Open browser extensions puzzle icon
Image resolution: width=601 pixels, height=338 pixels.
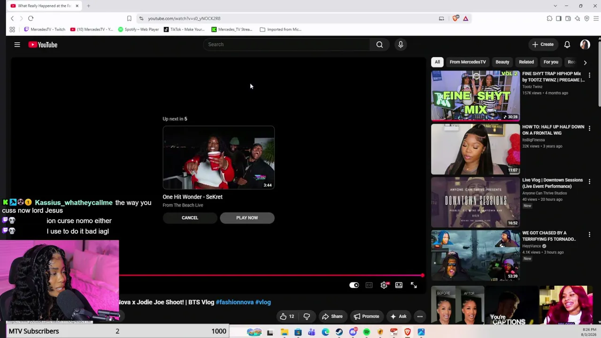[x=549, y=18]
